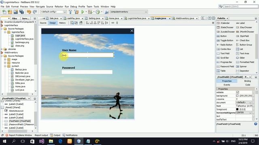Show the editor document list dropdown
Image resolution: width=259 pixels, height=145 pixels.
210,18
